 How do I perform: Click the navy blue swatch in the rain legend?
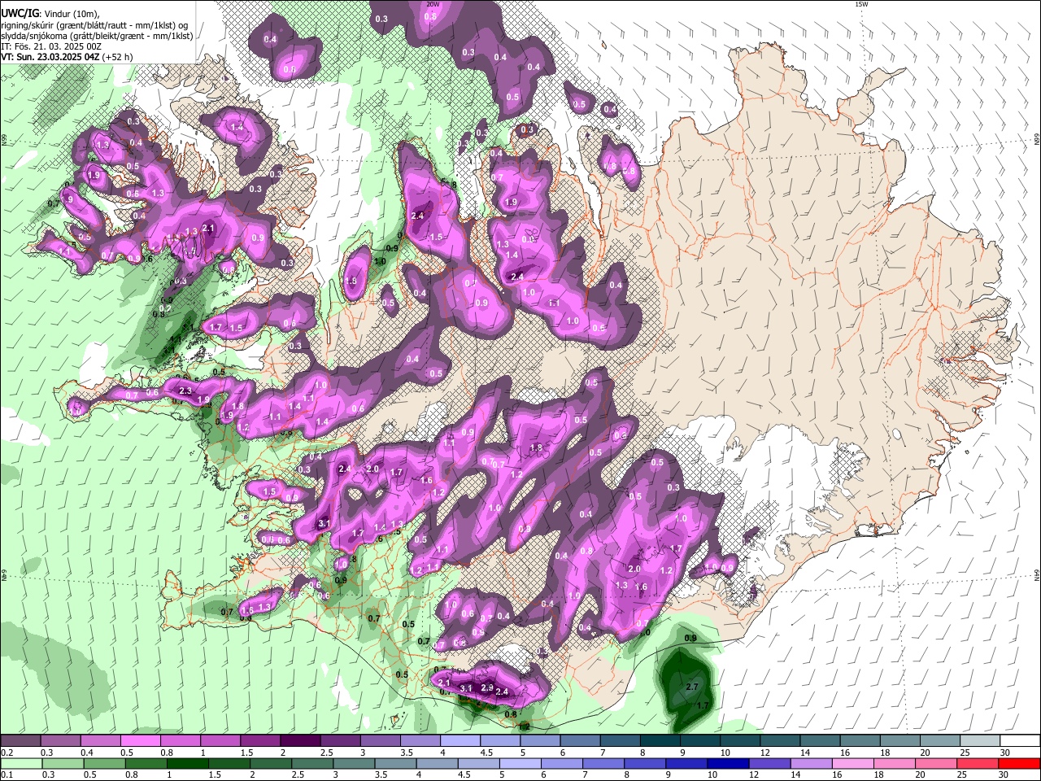click(727, 763)
